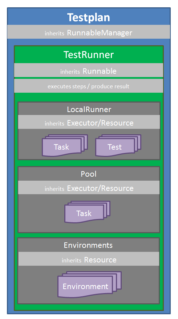
Task: Click the Pool heading
Action: [89, 174]
